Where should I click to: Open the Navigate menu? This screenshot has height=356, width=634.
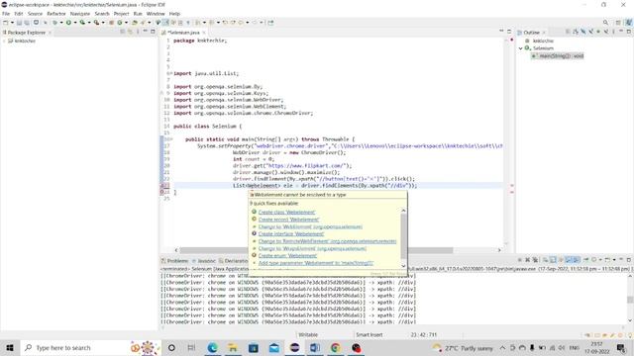[80, 14]
